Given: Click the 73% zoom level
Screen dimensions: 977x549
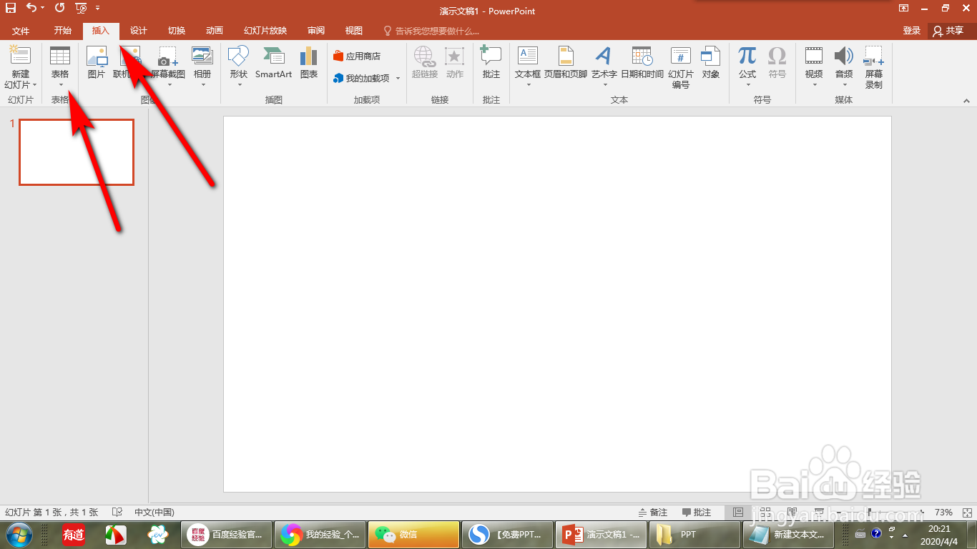Looking at the screenshot, I should [943, 513].
